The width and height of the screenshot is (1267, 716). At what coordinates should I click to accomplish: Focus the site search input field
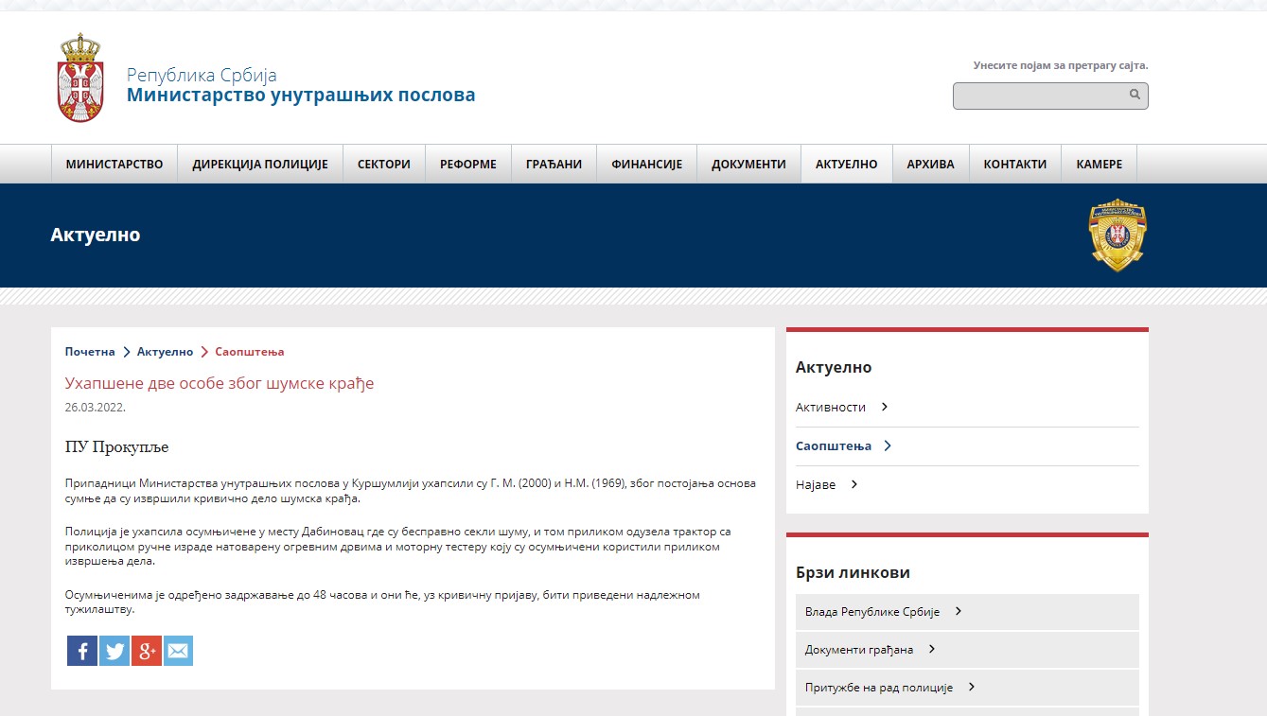click(1039, 96)
